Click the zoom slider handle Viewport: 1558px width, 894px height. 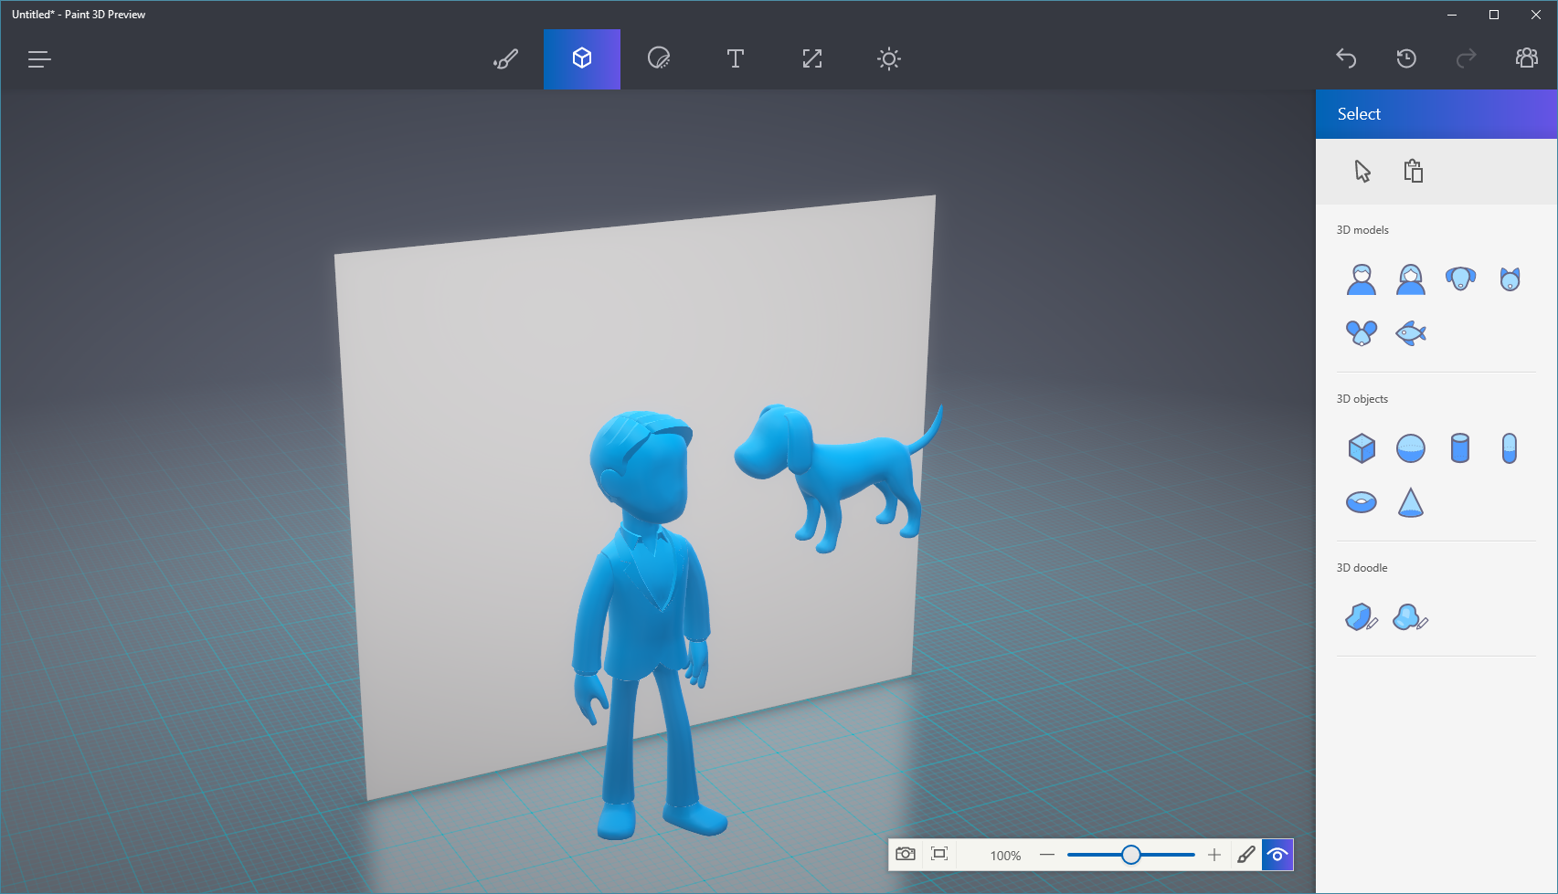[x=1131, y=855]
